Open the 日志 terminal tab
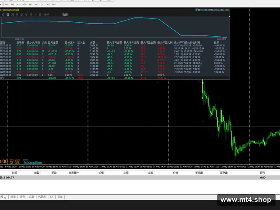This screenshot has width=280, height=210. (60, 196)
